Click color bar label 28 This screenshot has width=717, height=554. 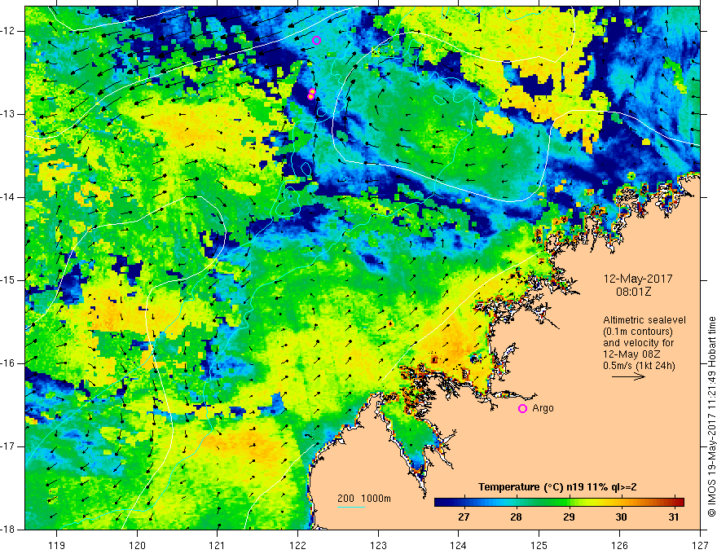coord(517,517)
